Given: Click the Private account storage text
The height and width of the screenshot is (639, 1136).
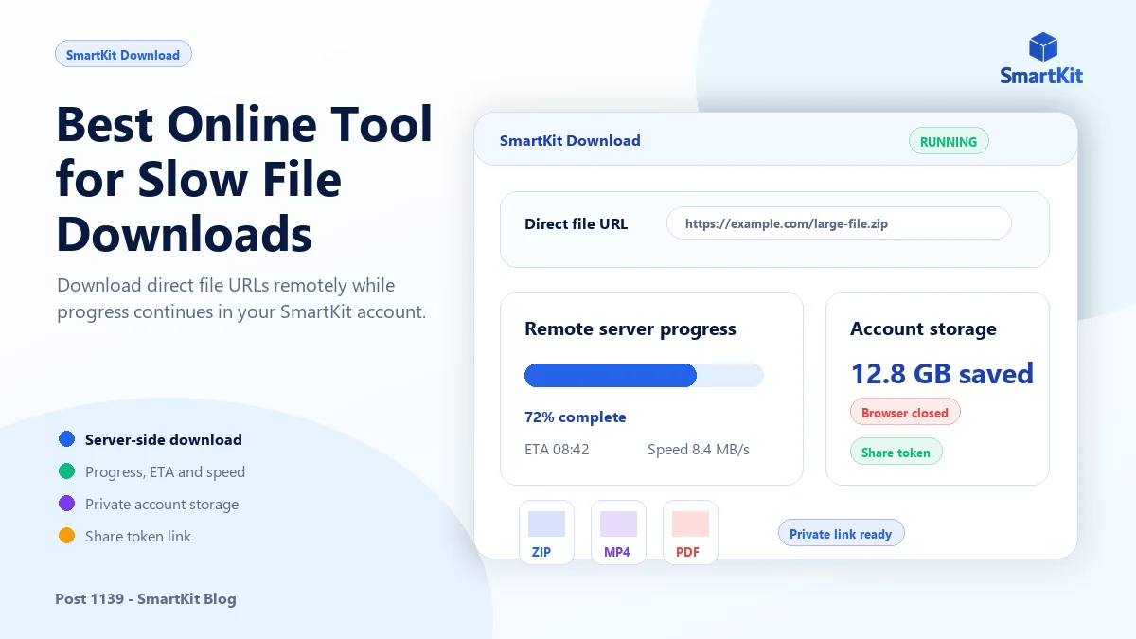Looking at the screenshot, I should 162,504.
